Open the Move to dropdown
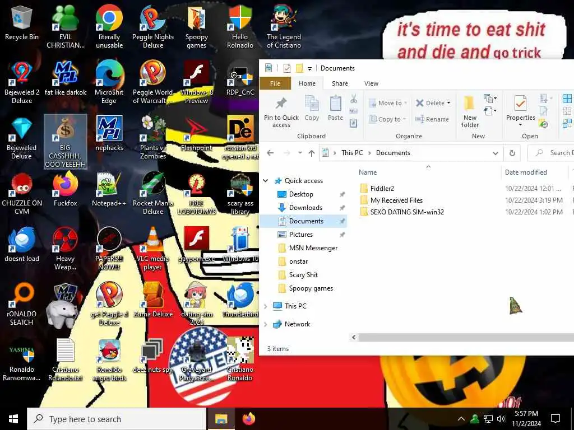Screen dimensions: 574x430 tap(388, 103)
